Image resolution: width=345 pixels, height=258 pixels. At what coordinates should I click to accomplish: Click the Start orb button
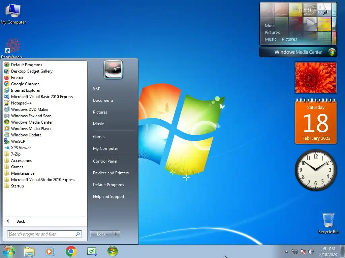(x=9, y=251)
